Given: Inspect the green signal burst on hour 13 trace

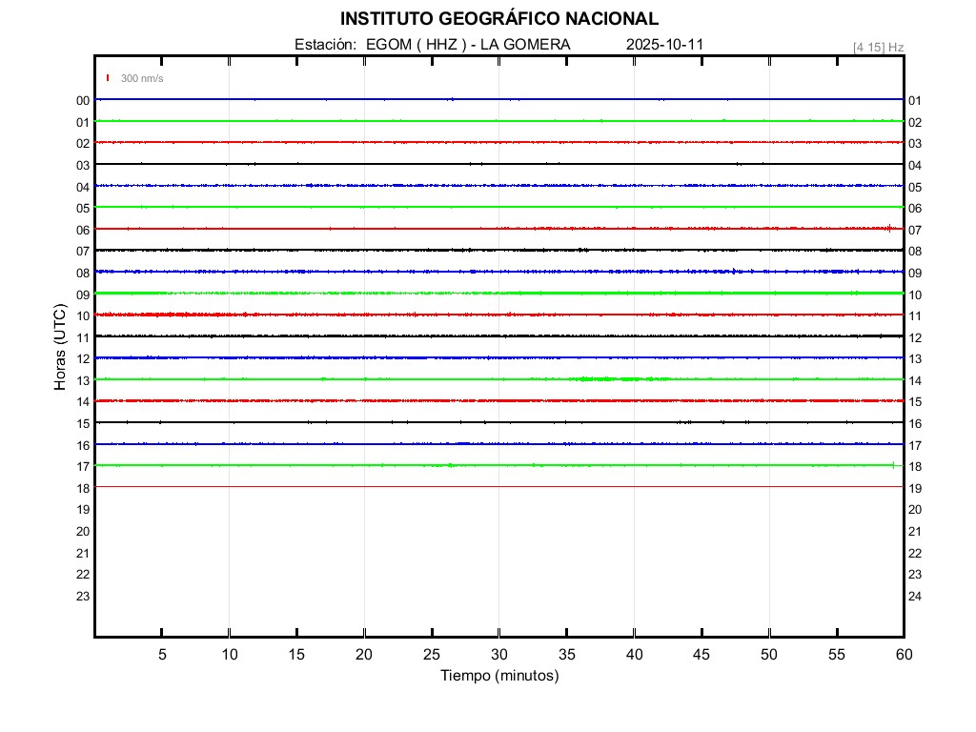Looking at the screenshot, I should (x=610, y=379).
